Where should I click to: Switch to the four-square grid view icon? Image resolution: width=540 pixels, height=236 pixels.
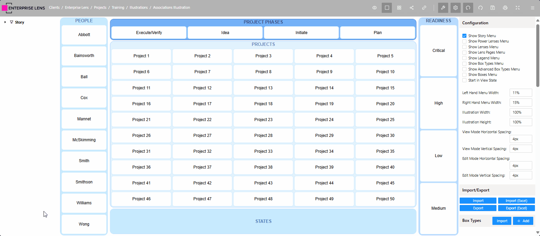coord(399,8)
